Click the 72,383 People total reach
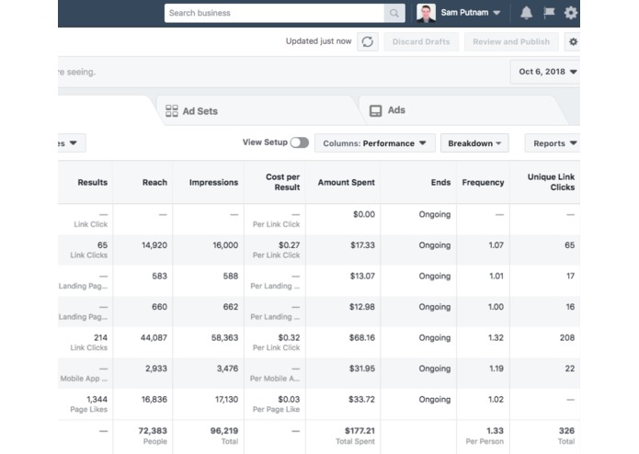 (x=153, y=431)
